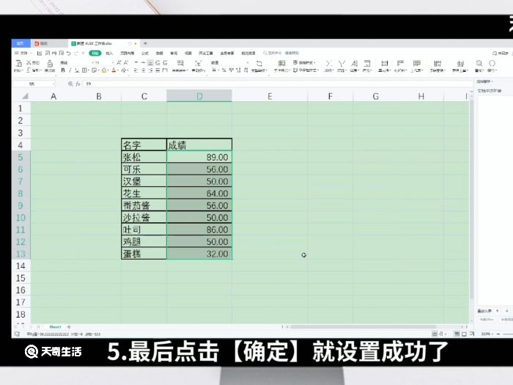
Task: Open the Page Layout ribbon tab
Action: pyautogui.click(x=127, y=53)
